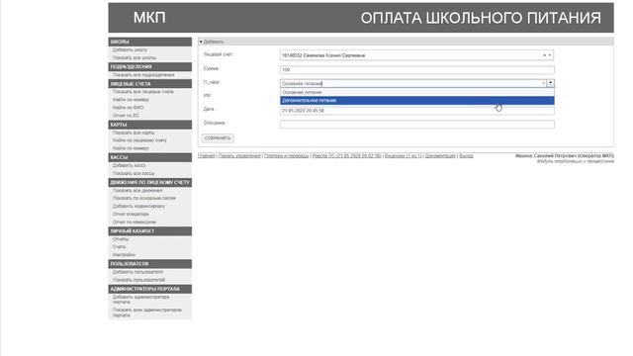Open the Лицевой счет account dropdown
The height and width of the screenshot is (356, 633).
(x=550, y=55)
